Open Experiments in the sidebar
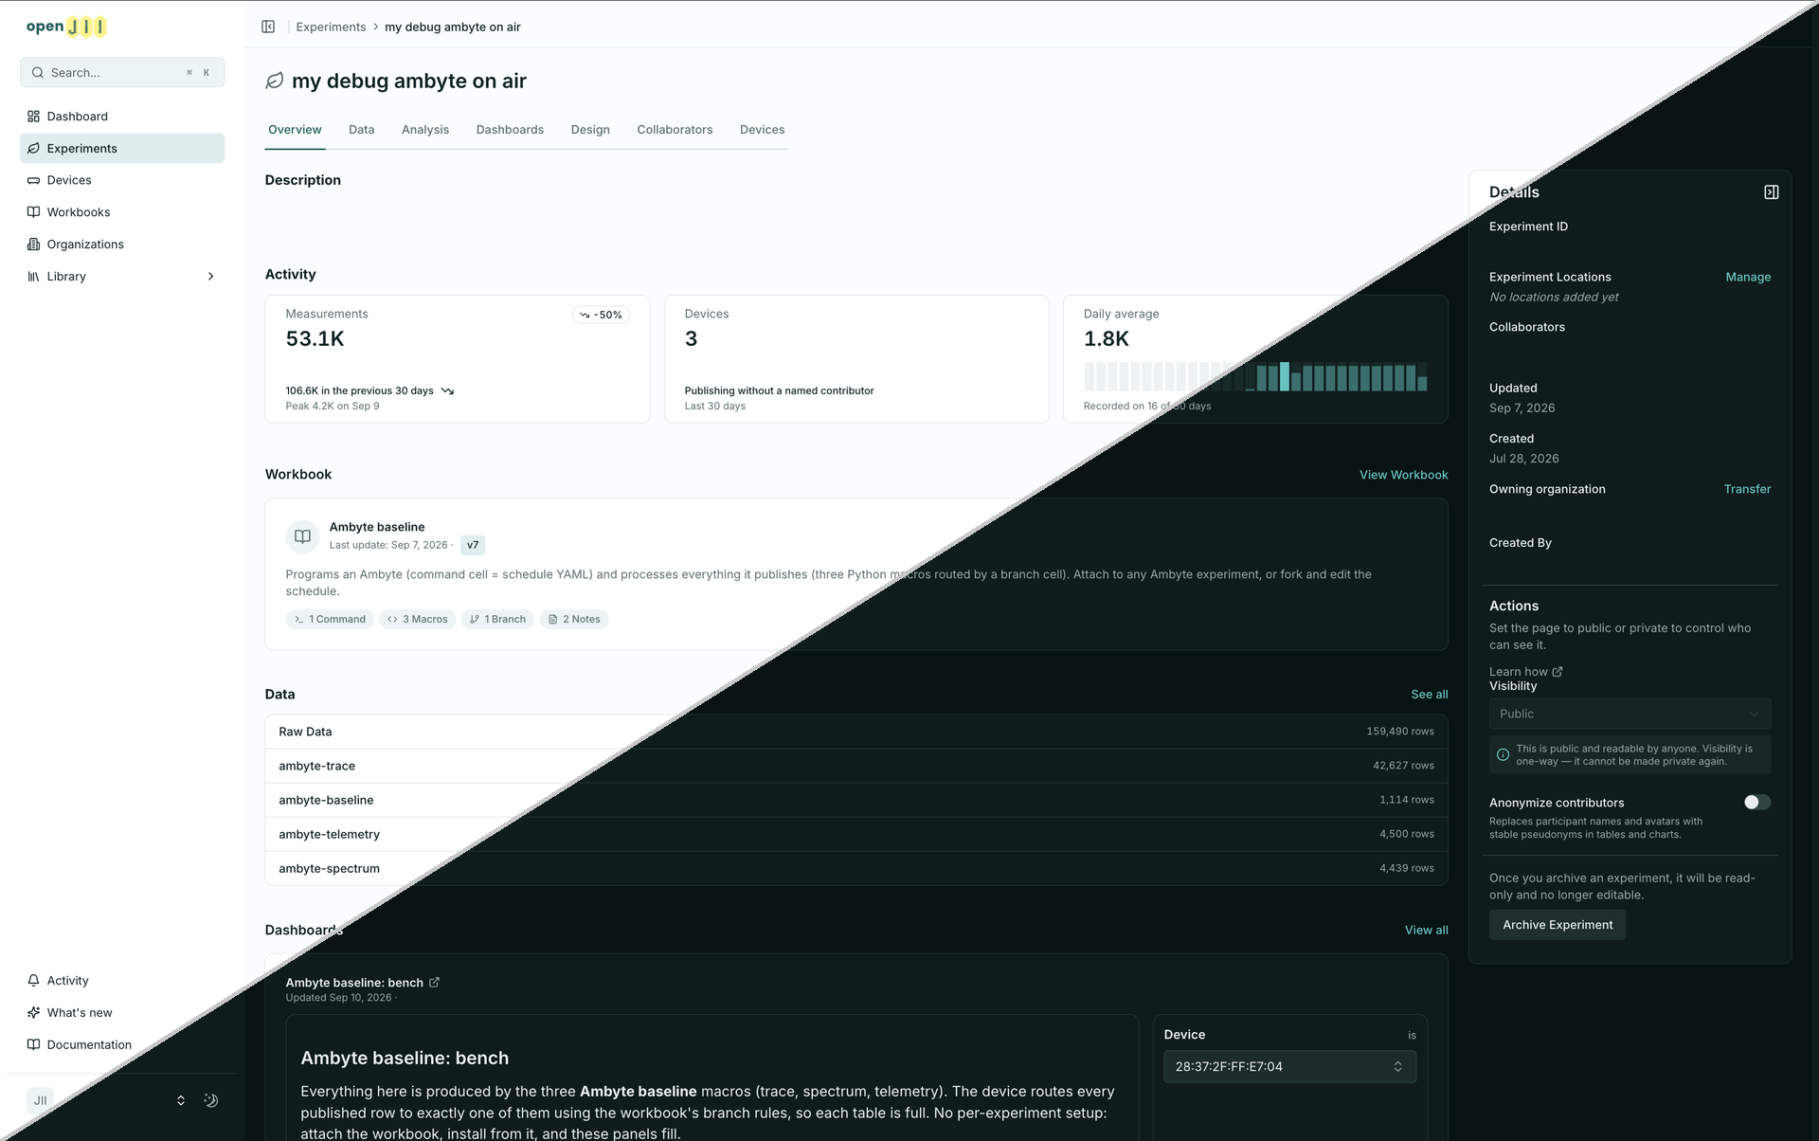1819x1141 pixels. coord(122,148)
